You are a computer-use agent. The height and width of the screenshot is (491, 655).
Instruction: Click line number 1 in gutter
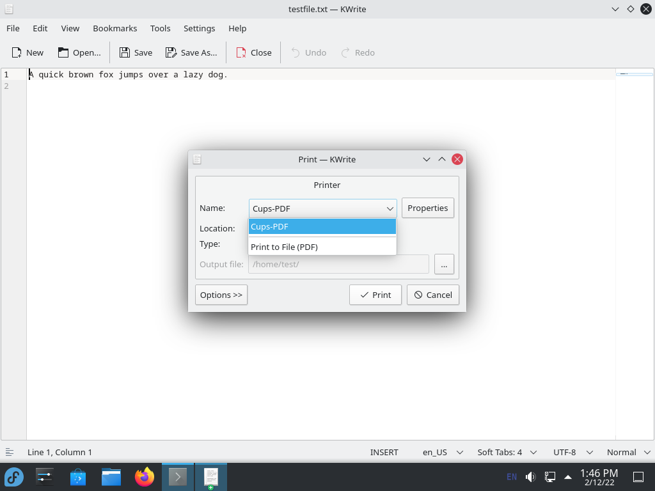pyautogui.click(x=6, y=75)
